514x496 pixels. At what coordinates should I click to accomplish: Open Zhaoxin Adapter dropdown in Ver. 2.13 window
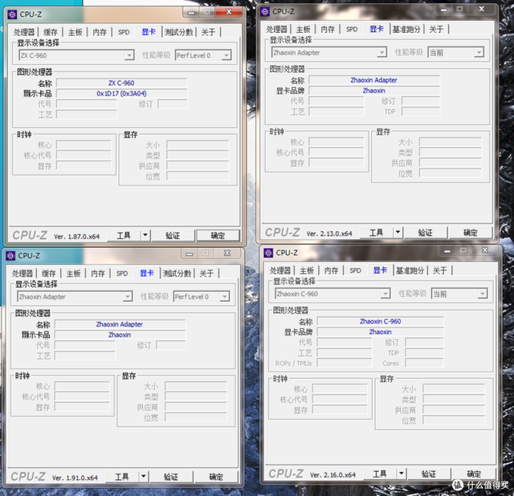click(381, 52)
